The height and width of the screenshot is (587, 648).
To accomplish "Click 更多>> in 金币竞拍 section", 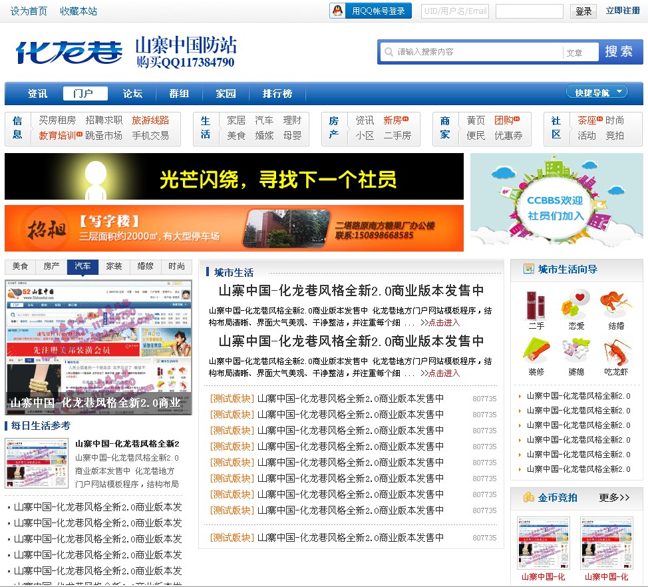I will [615, 498].
